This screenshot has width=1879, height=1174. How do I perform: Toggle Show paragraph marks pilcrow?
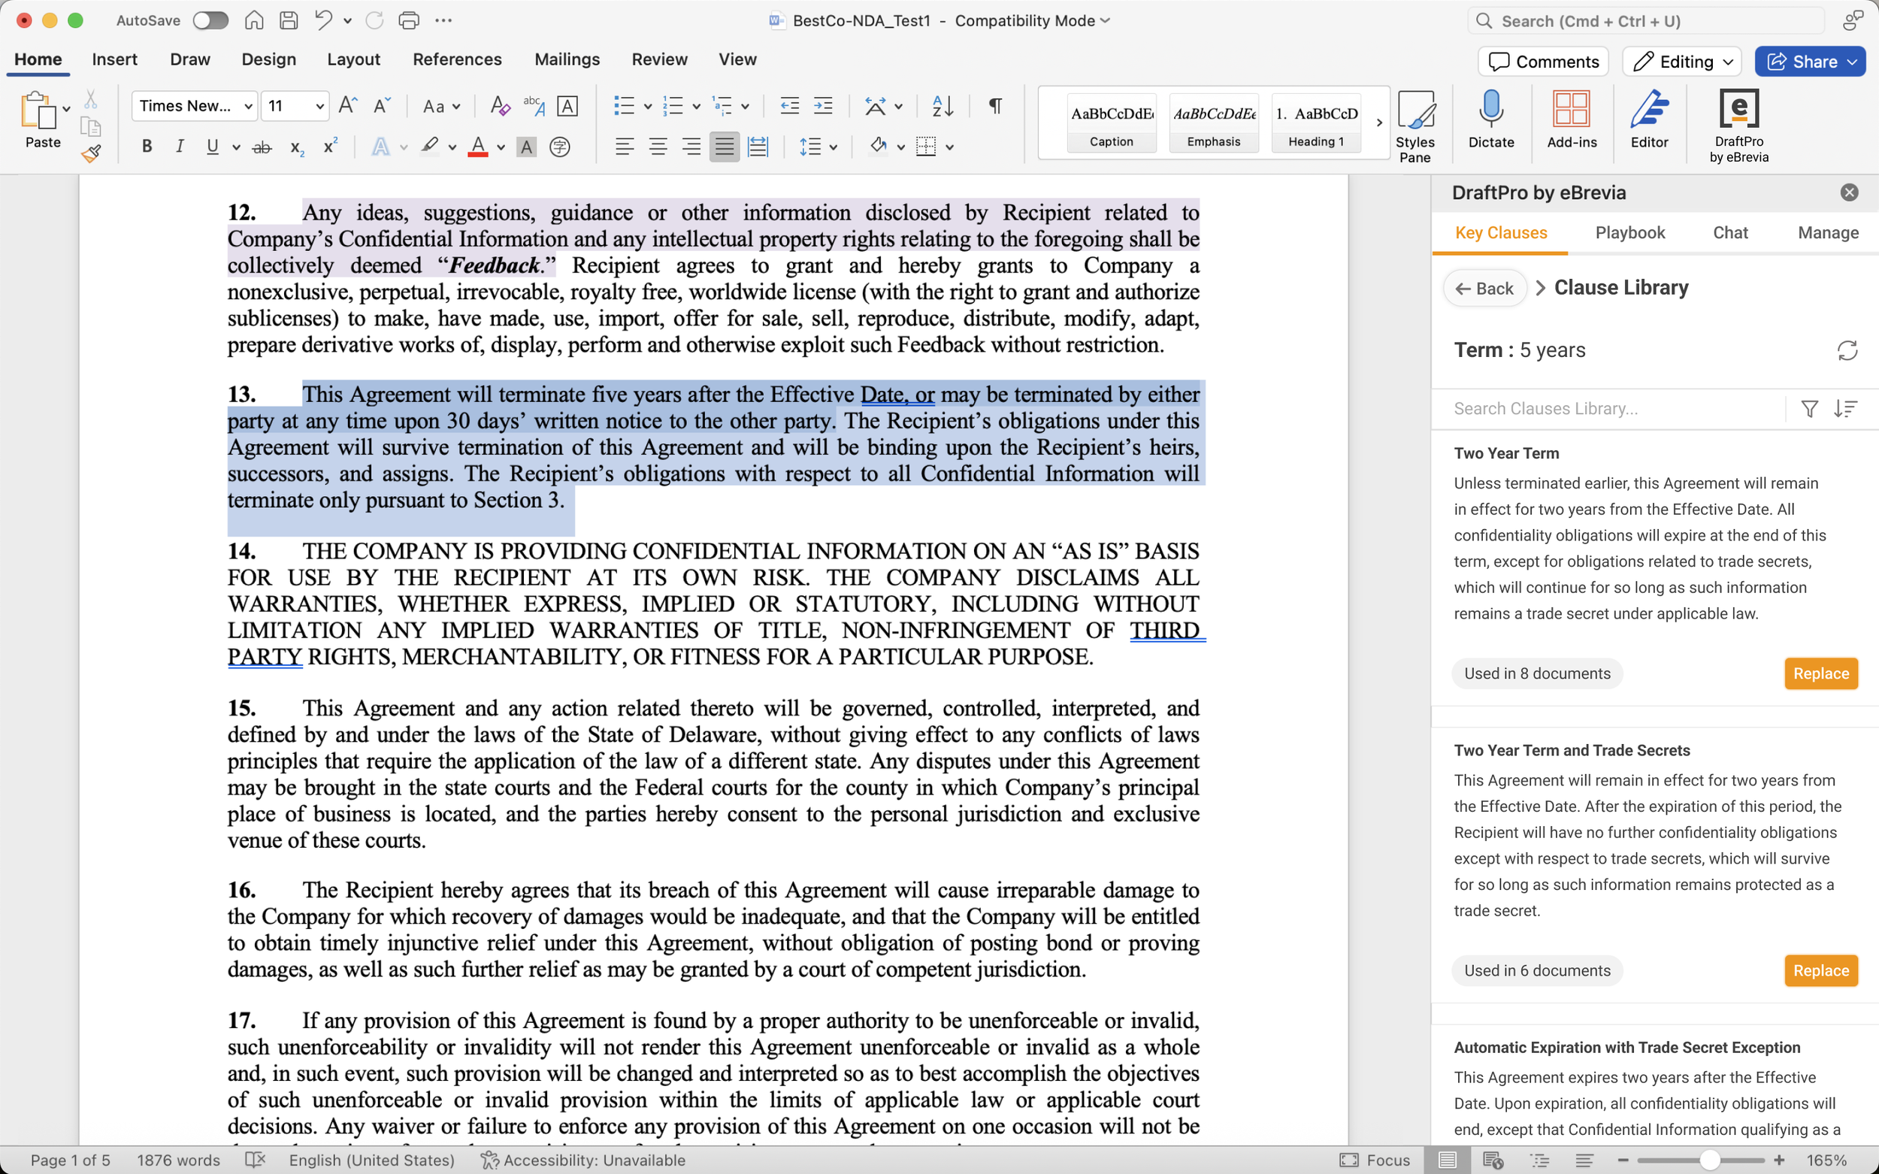pyautogui.click(x=994, y=105)
